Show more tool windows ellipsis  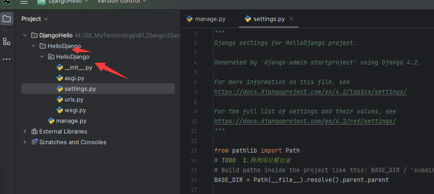pyautogui.click(x=7, y=59)
